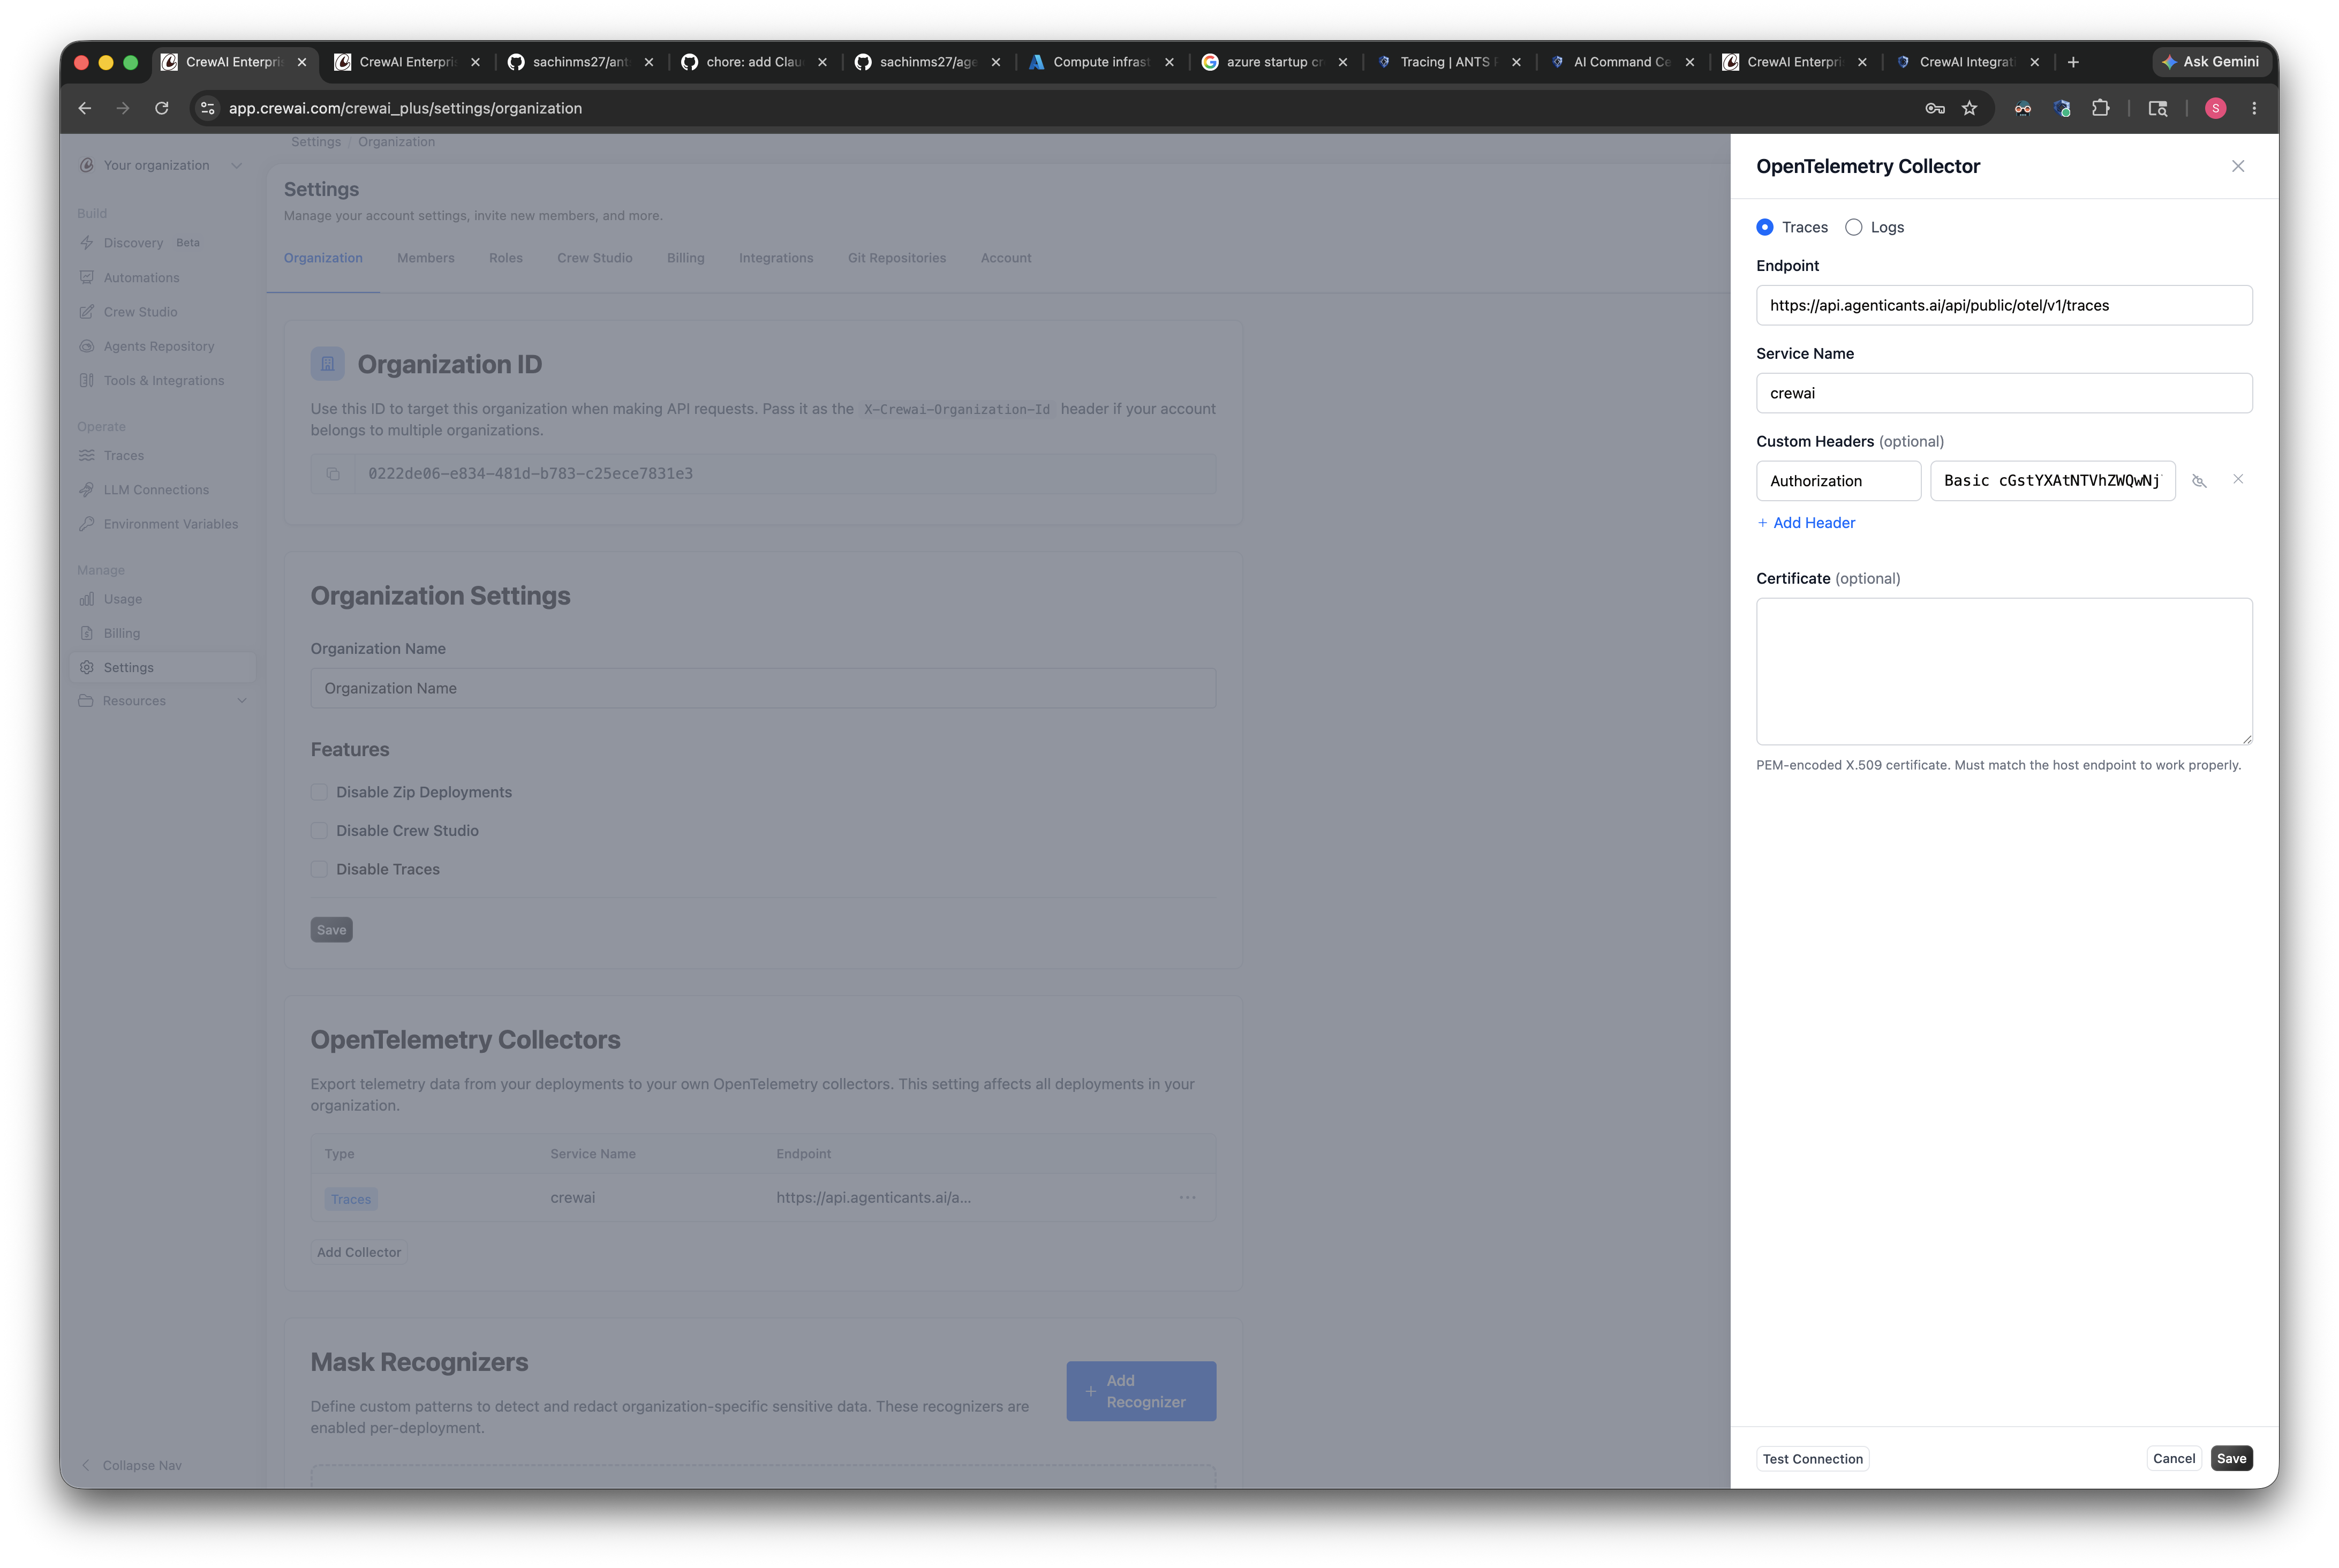Viewport: 2339px width, 1568px height.
Task: Open Traces in the Operate section
Action: (x=123, y=455)
